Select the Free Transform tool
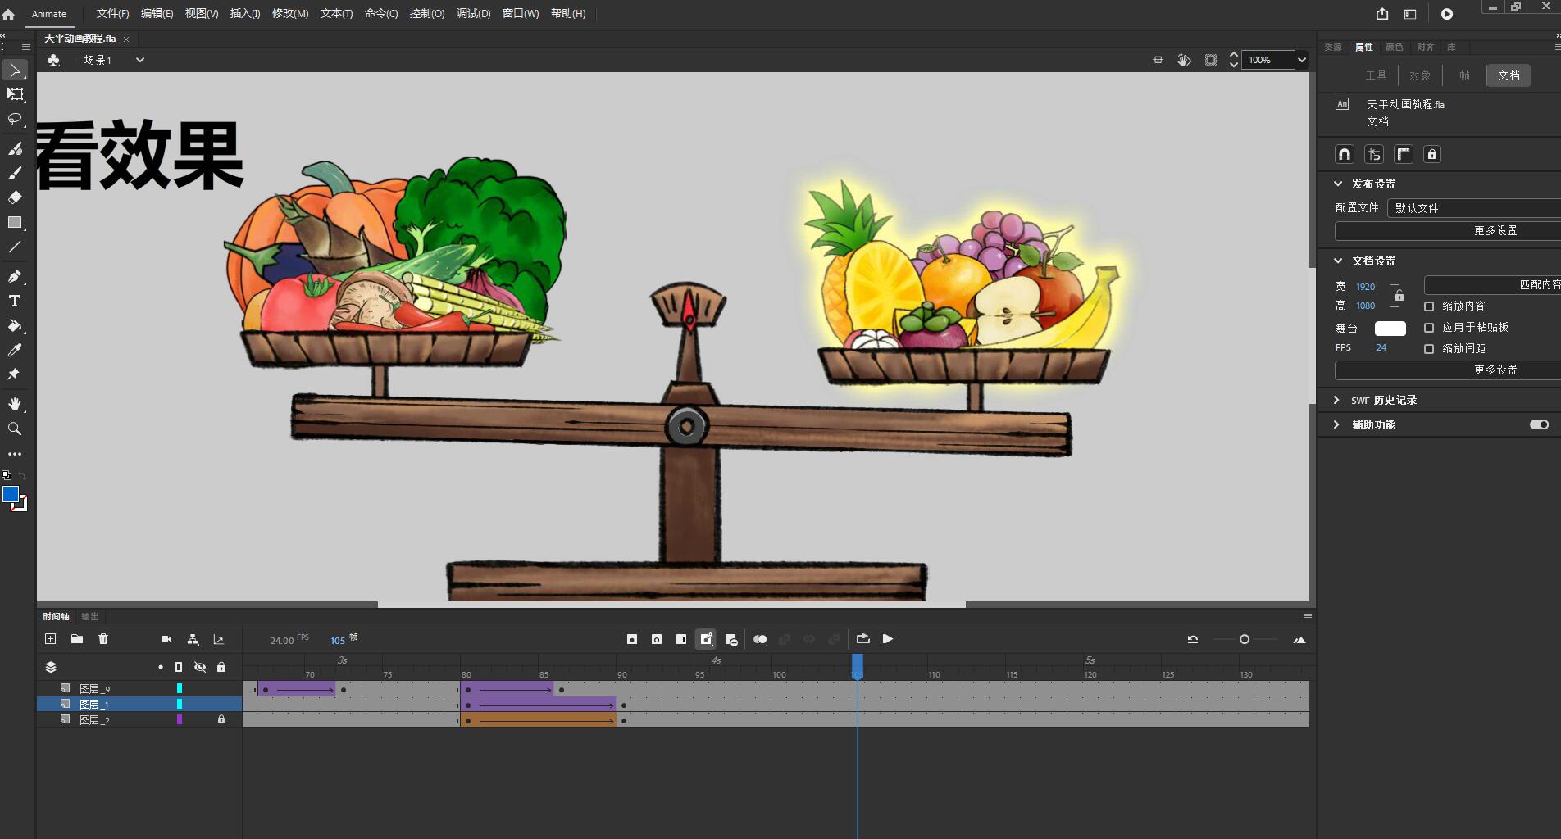Screen dimensions: 1561x839 pos(15,95)
